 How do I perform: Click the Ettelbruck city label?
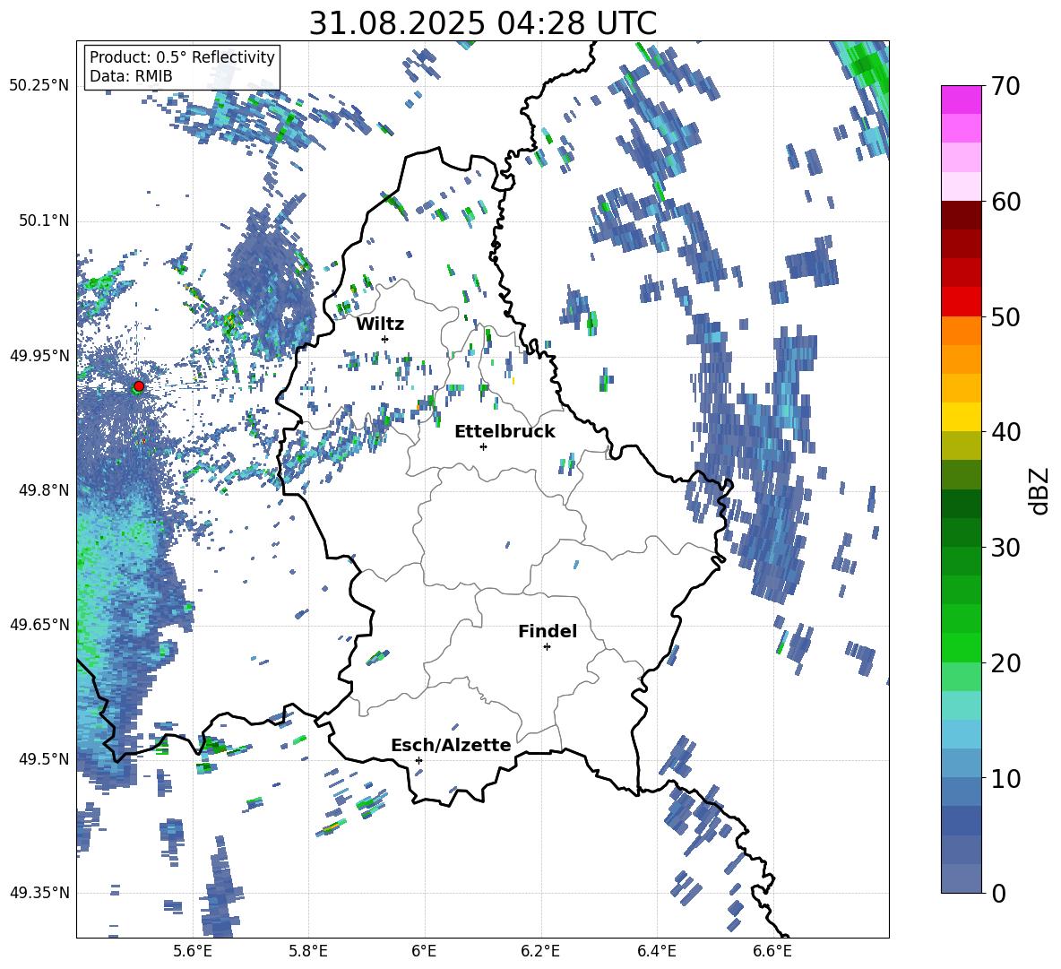505,432
